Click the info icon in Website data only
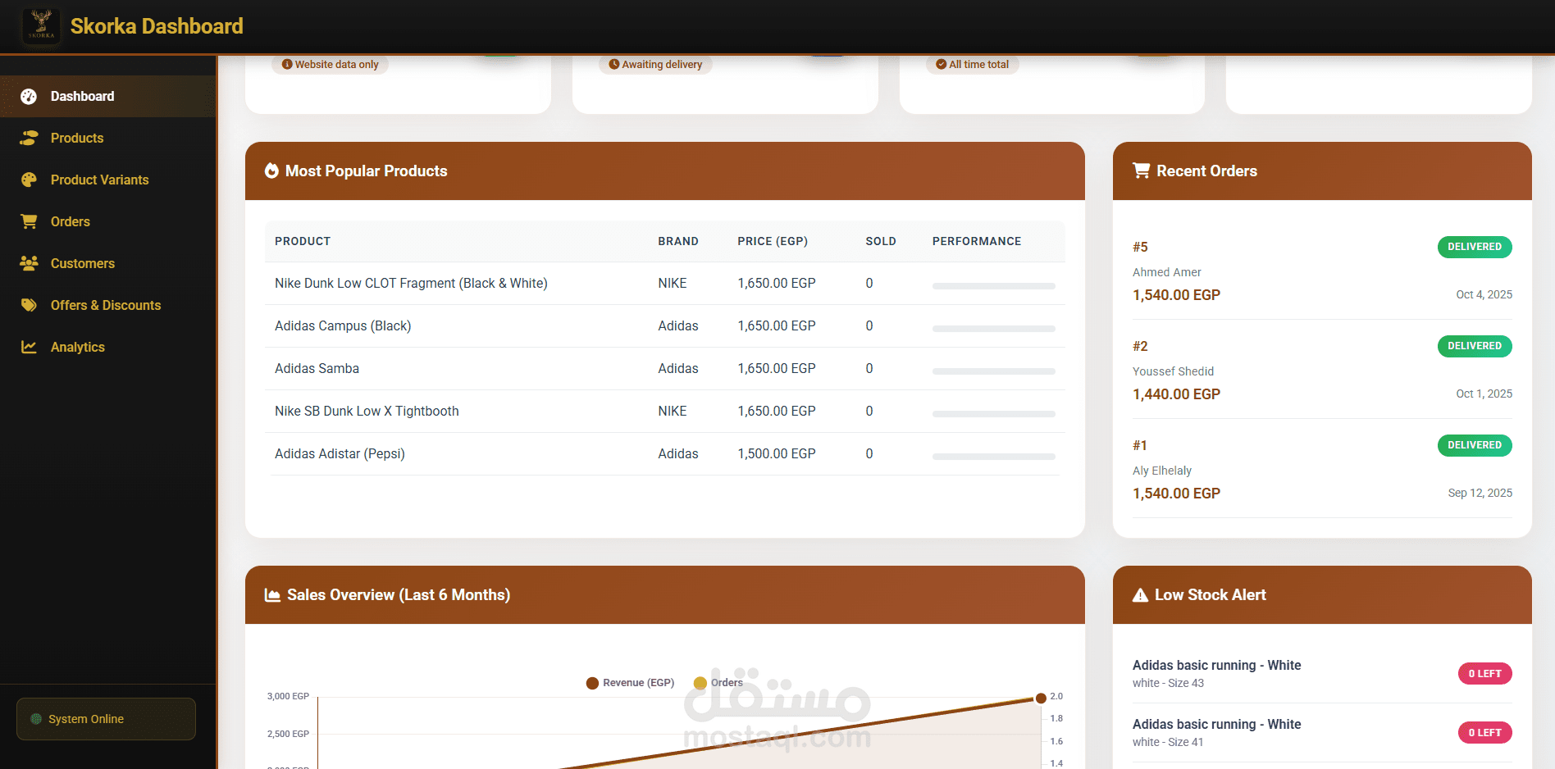The width and height of the screenshot is (1555, 769). coord(287,65)
